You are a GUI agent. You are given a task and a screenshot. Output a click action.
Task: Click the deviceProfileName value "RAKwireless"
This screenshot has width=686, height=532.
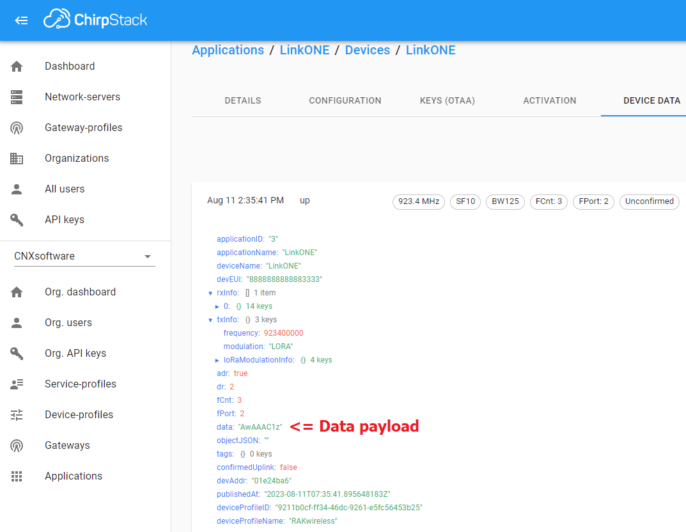pos(313,521)
